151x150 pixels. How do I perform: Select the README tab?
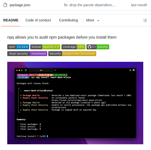pos(11,20)
